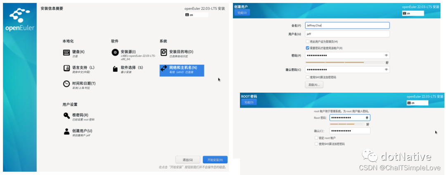Open 安装目的地(D) label
446x175 pixels.
click(x=181, y=51)
